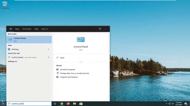Open Change date, time, or number formats

75,73
